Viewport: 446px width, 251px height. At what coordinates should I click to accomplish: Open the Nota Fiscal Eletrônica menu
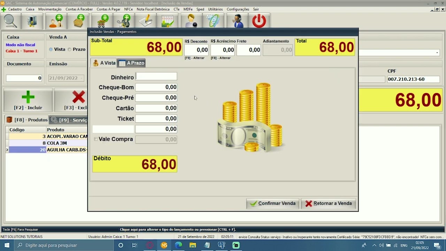(x=153, y=9)
